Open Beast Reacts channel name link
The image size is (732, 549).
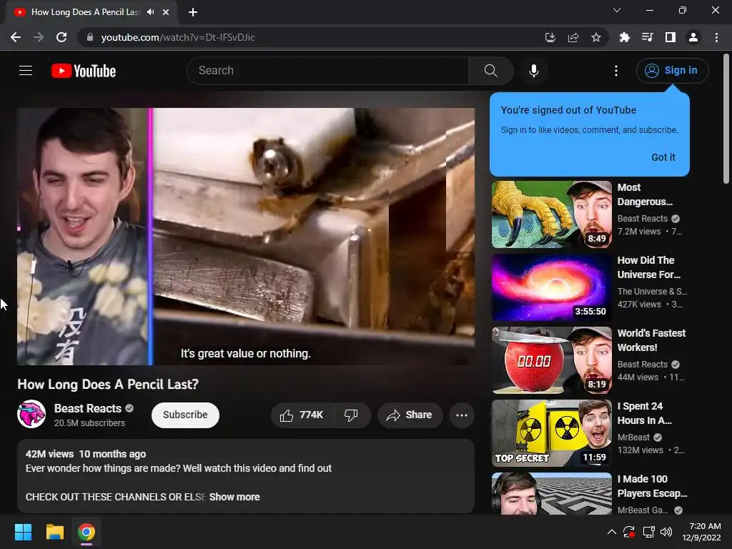coord(88,408)
